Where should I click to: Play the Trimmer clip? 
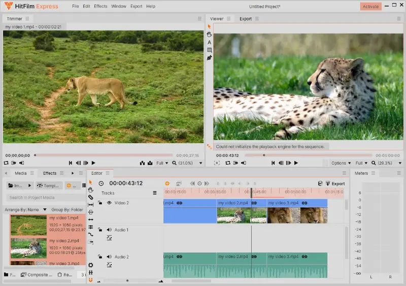(94, 163)
